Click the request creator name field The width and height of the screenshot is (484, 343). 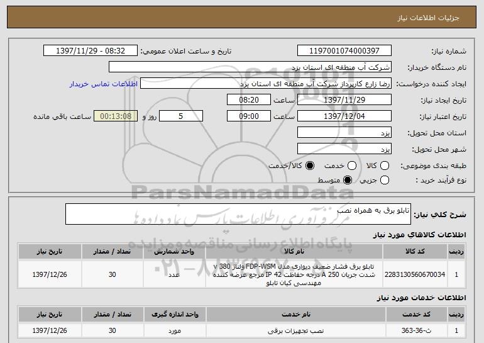[x=266, y=84]
